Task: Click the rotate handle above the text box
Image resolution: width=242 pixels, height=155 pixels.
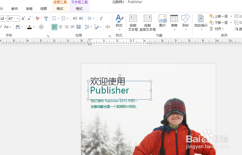Action: [x=120, y=75]
